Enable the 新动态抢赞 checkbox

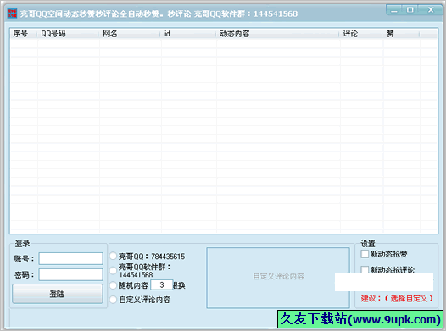tap(365, 254)
